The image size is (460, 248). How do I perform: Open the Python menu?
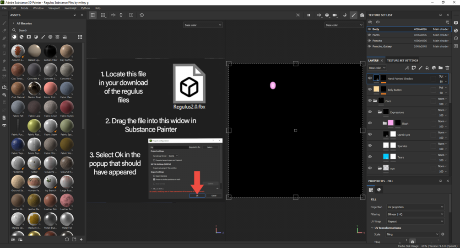click(x=86, y=8)
